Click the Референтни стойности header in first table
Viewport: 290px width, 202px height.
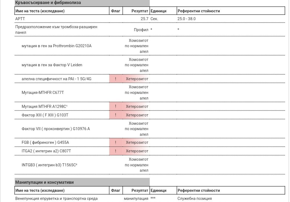tap(199, 11)
